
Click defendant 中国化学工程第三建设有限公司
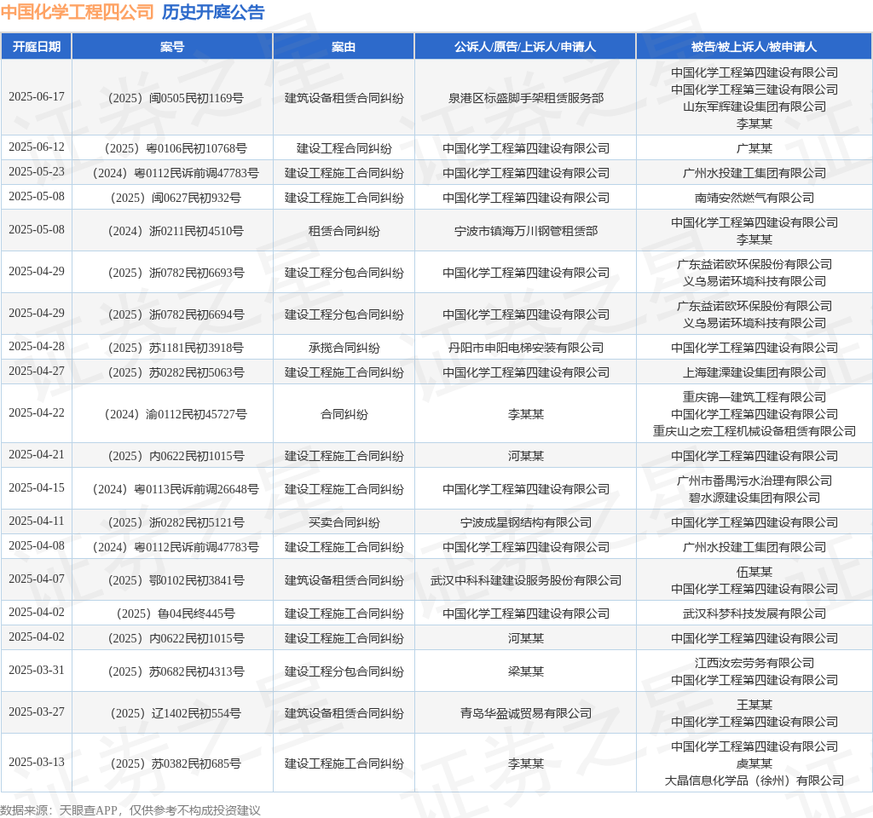pyautogui.click(x=754, y=89)
